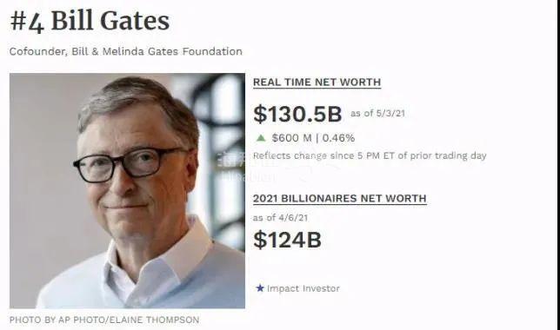Click the 'as of 5/3/21' date label
560x330 pixels.
pos(378,114)
